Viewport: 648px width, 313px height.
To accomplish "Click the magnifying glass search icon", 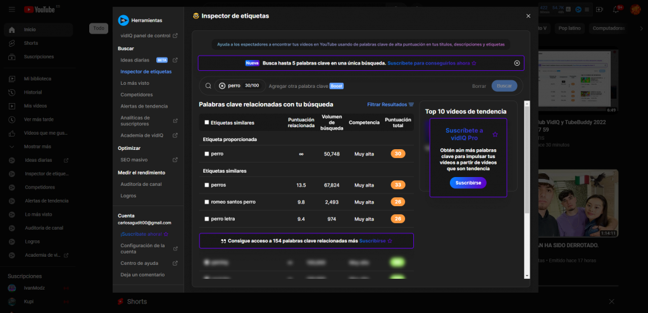I will click(x=208, y=86).
